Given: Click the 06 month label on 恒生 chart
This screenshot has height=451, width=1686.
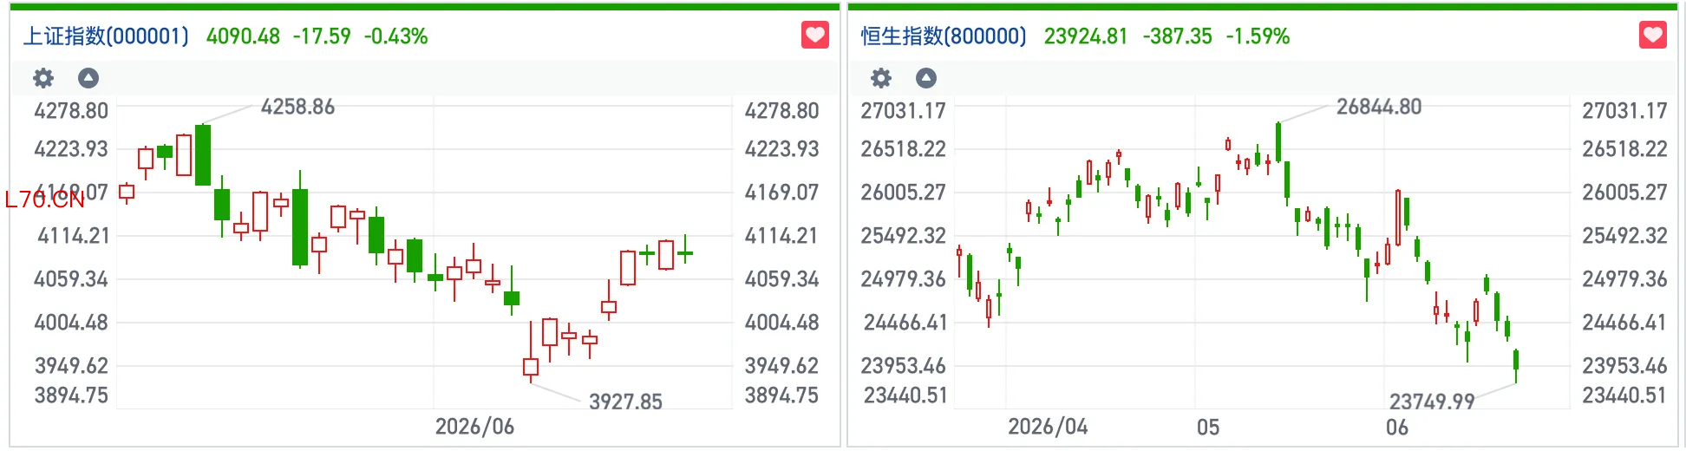Looking at the screenshot, I should pos(1397,427).
